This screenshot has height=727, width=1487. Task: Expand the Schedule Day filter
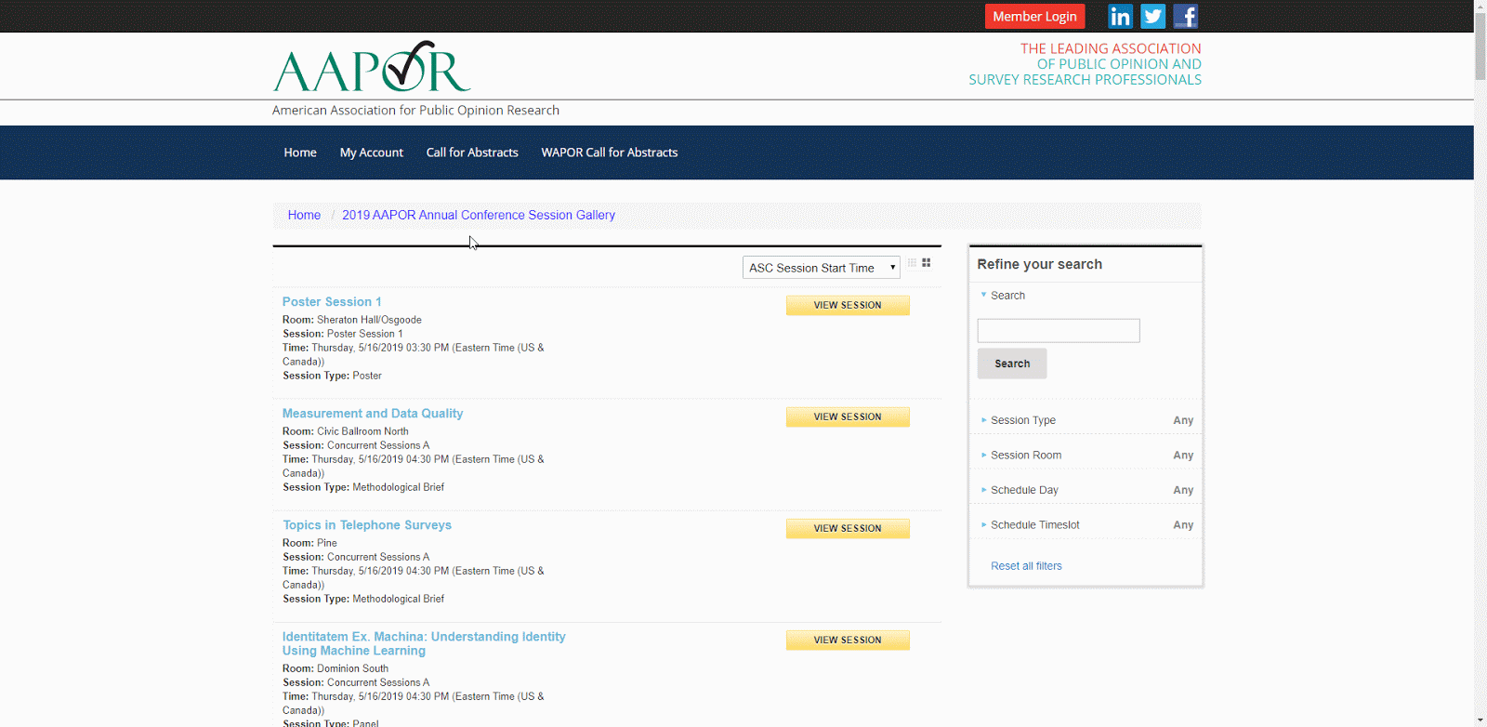[x=1024, y=490]
